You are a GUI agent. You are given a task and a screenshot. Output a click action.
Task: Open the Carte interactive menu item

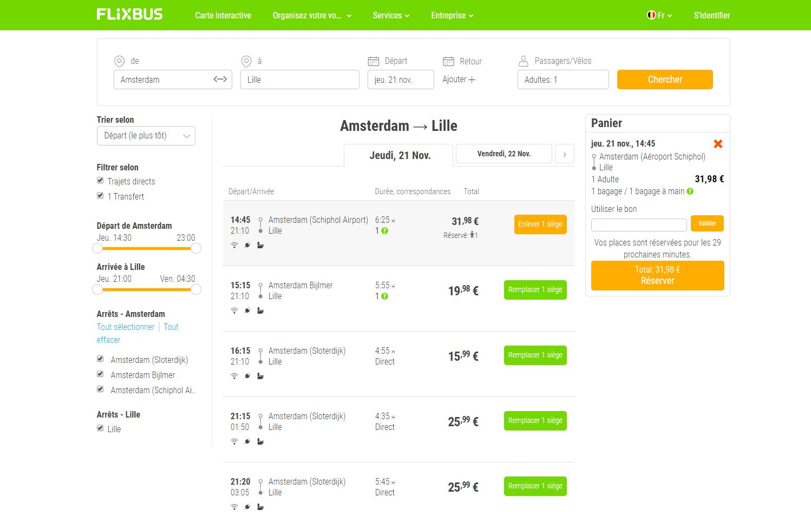(223, 15)
